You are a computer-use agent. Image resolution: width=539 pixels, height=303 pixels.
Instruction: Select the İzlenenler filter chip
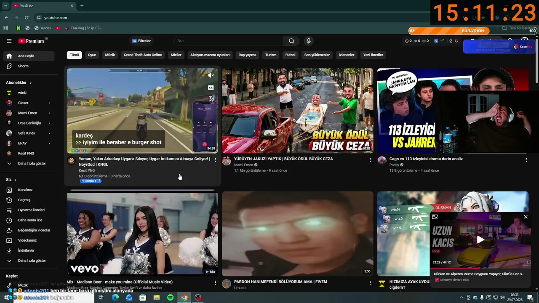pyautogui.click(x=347, y=55)
